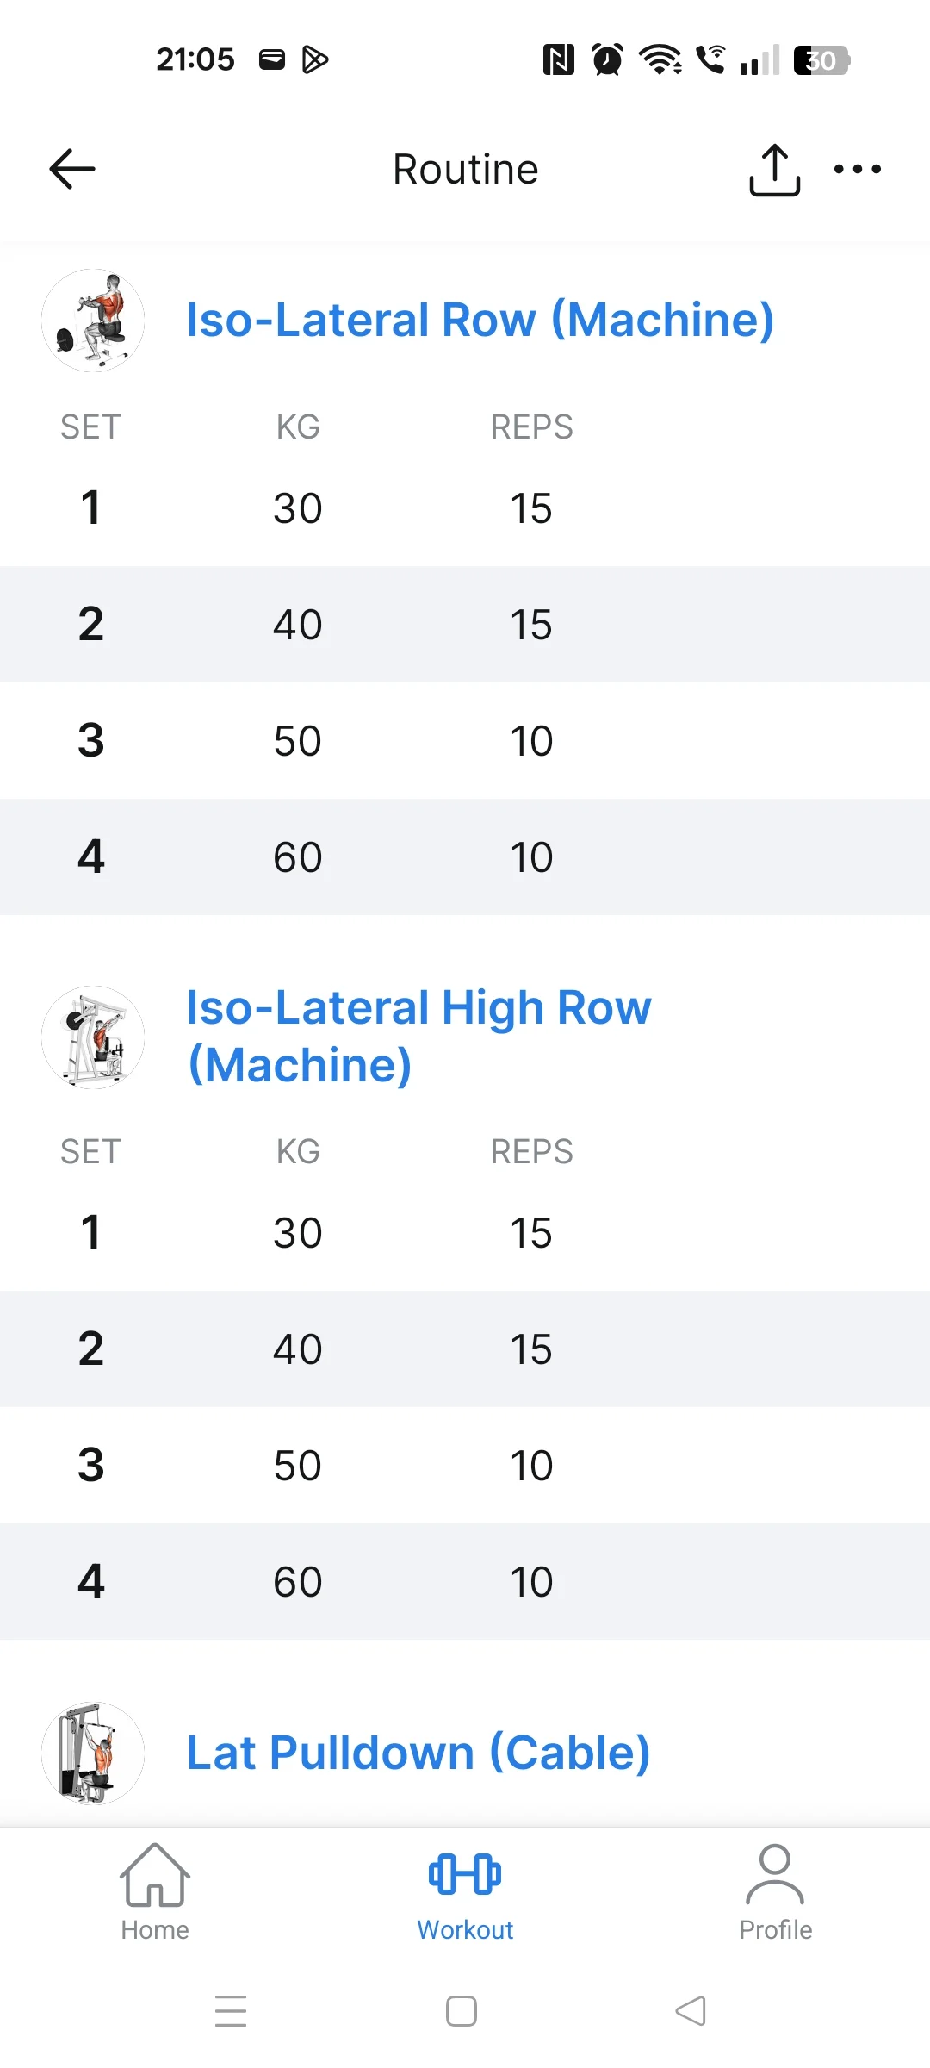Tap the alarm clock status icon
This screenshot has height=2068, width=930.
[607, 59]
